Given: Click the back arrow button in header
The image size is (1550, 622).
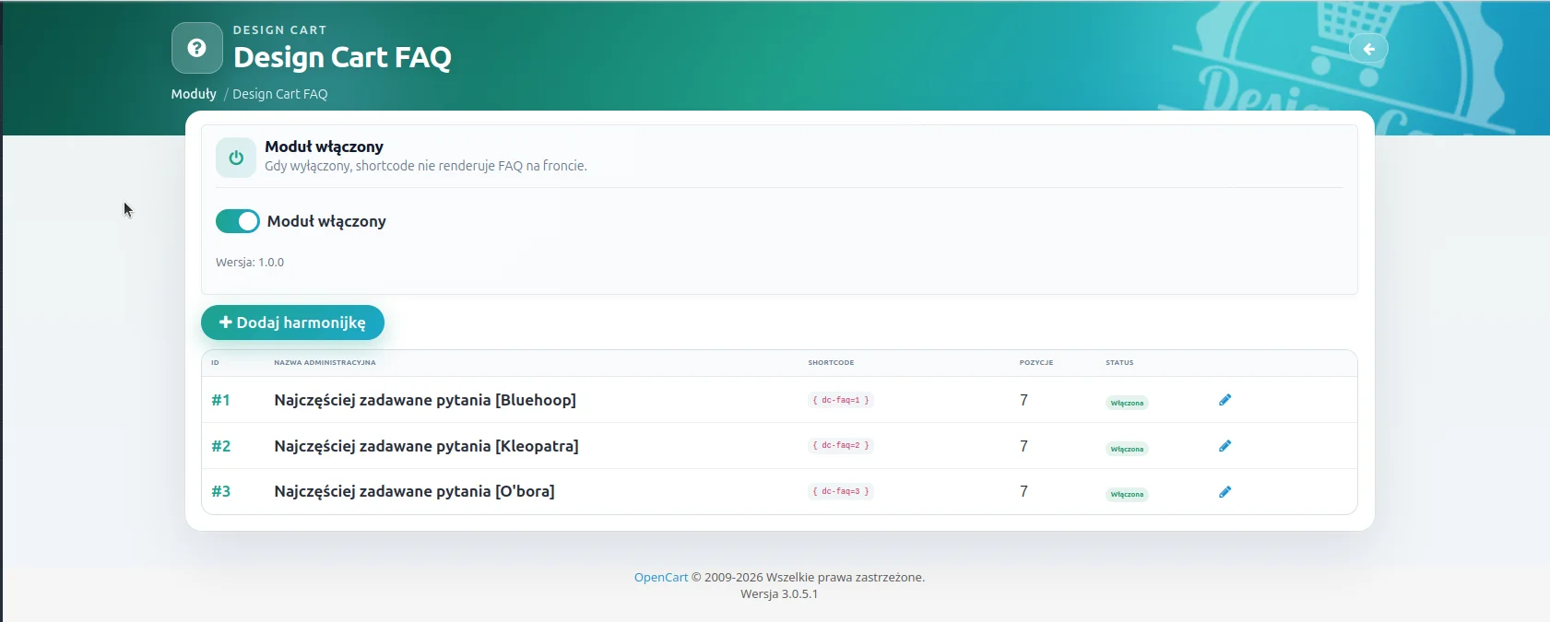Looking at the screenshot, I should 1368,49.
